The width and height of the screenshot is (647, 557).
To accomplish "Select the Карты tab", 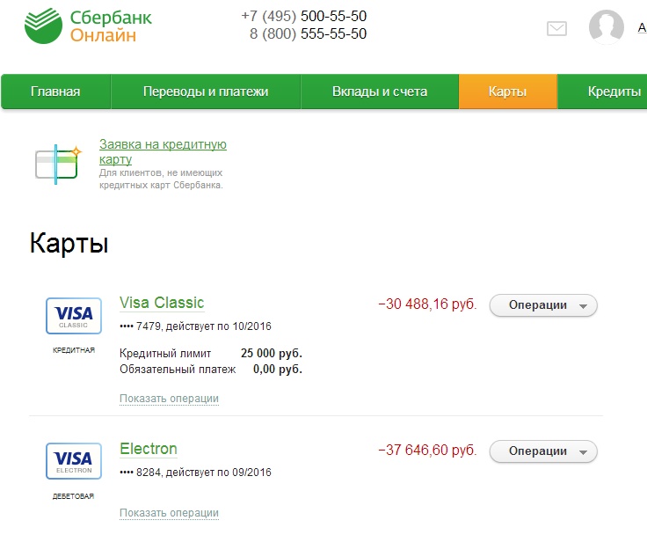I will click(x=507, y=92).
